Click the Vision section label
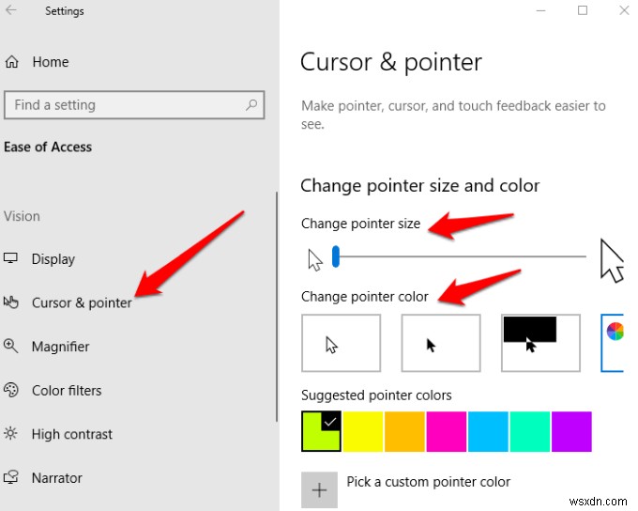638x511 pixels. 22,216
